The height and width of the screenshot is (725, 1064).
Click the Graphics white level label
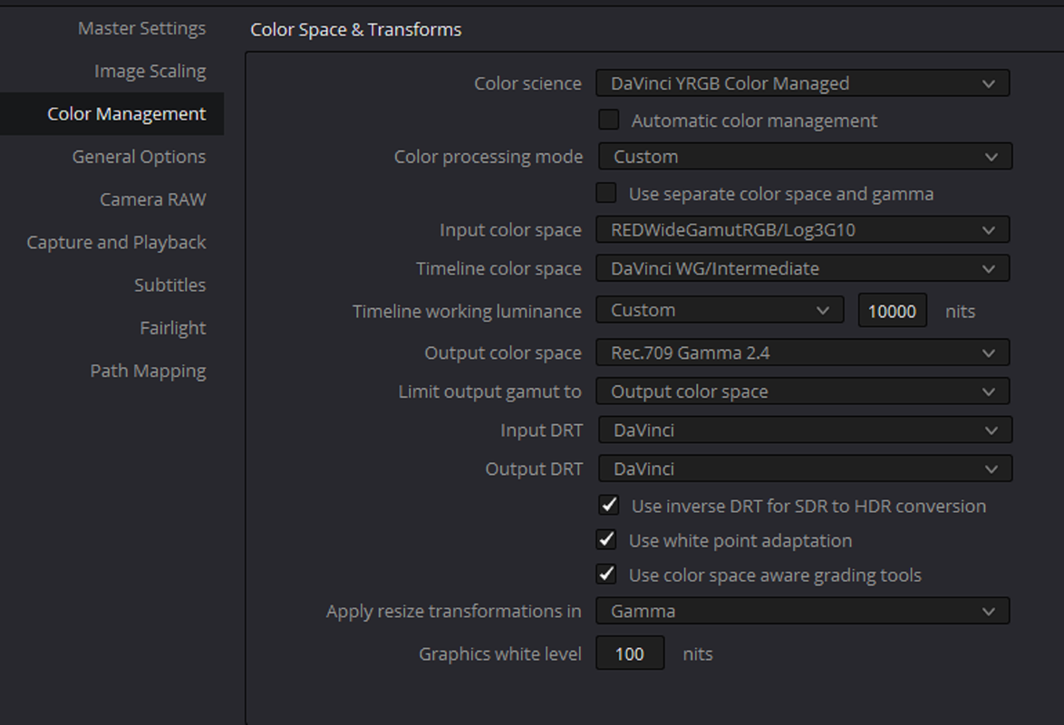pos(500,654)
